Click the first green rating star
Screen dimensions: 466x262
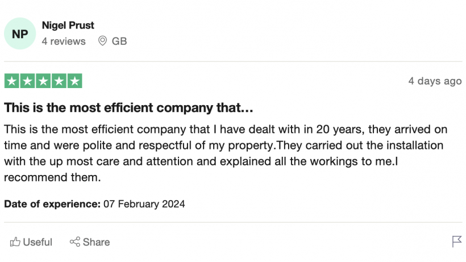click(x=12, y=81)
